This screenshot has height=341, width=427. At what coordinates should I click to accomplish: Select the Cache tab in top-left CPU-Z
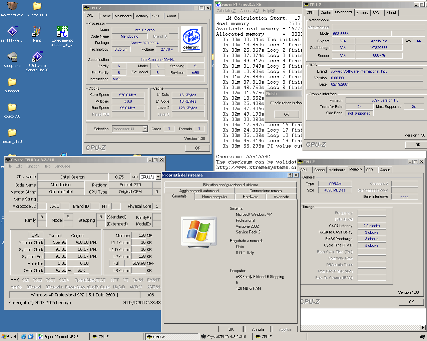tap(105, 16)
